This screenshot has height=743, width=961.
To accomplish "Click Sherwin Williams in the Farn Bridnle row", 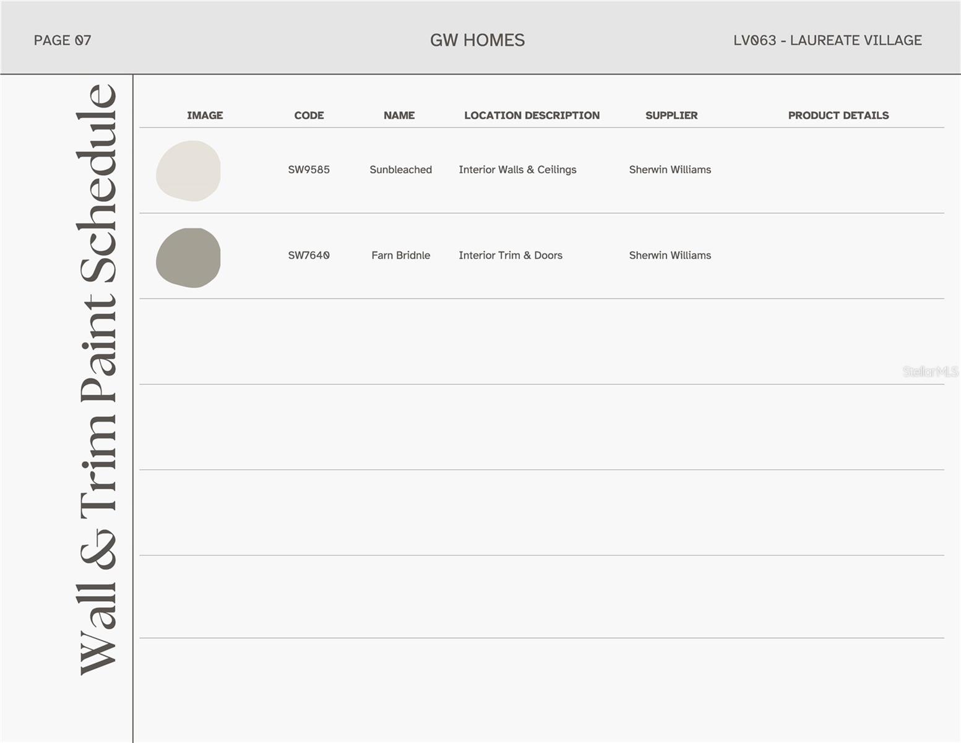I will click(x=670, y=255).
